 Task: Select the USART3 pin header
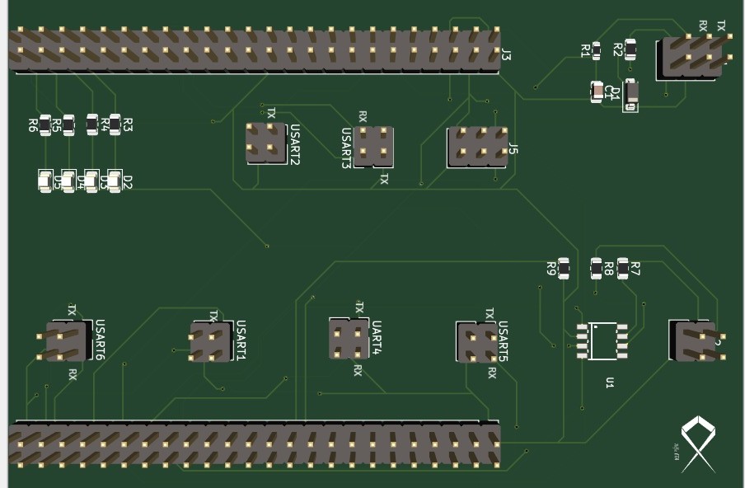tap(373, 147)
